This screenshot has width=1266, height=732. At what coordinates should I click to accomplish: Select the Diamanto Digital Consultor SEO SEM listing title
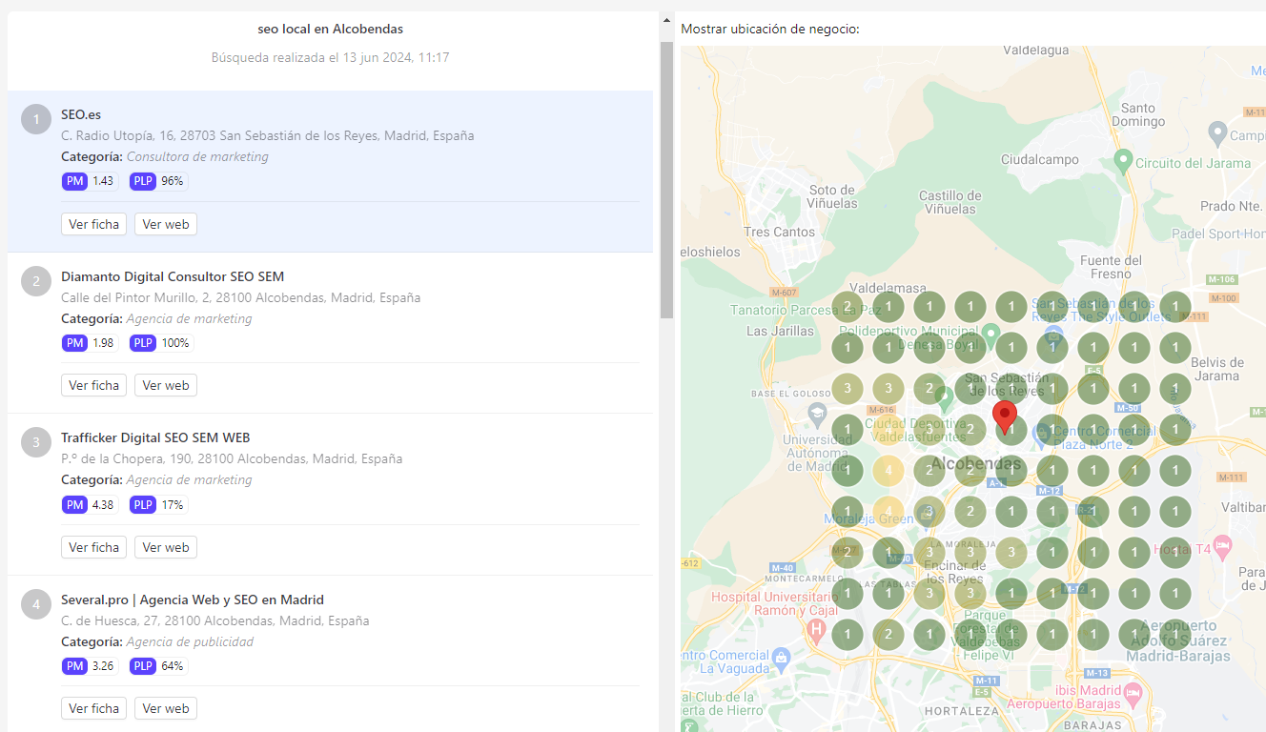coord(172,276)
